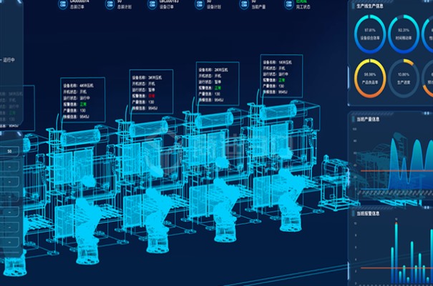The height and width of the screenshot is (286, 433).
Task: Open the 当班报警信息 panel title
Action: point(368,214)
